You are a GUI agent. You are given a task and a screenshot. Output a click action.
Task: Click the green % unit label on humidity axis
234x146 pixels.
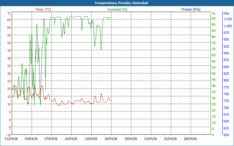(214, 13)
